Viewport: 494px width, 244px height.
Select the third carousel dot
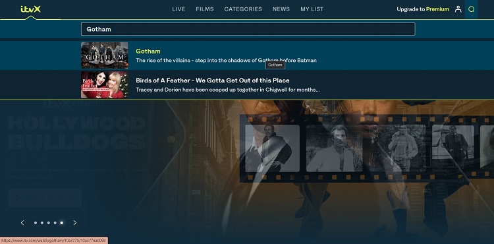49,223
